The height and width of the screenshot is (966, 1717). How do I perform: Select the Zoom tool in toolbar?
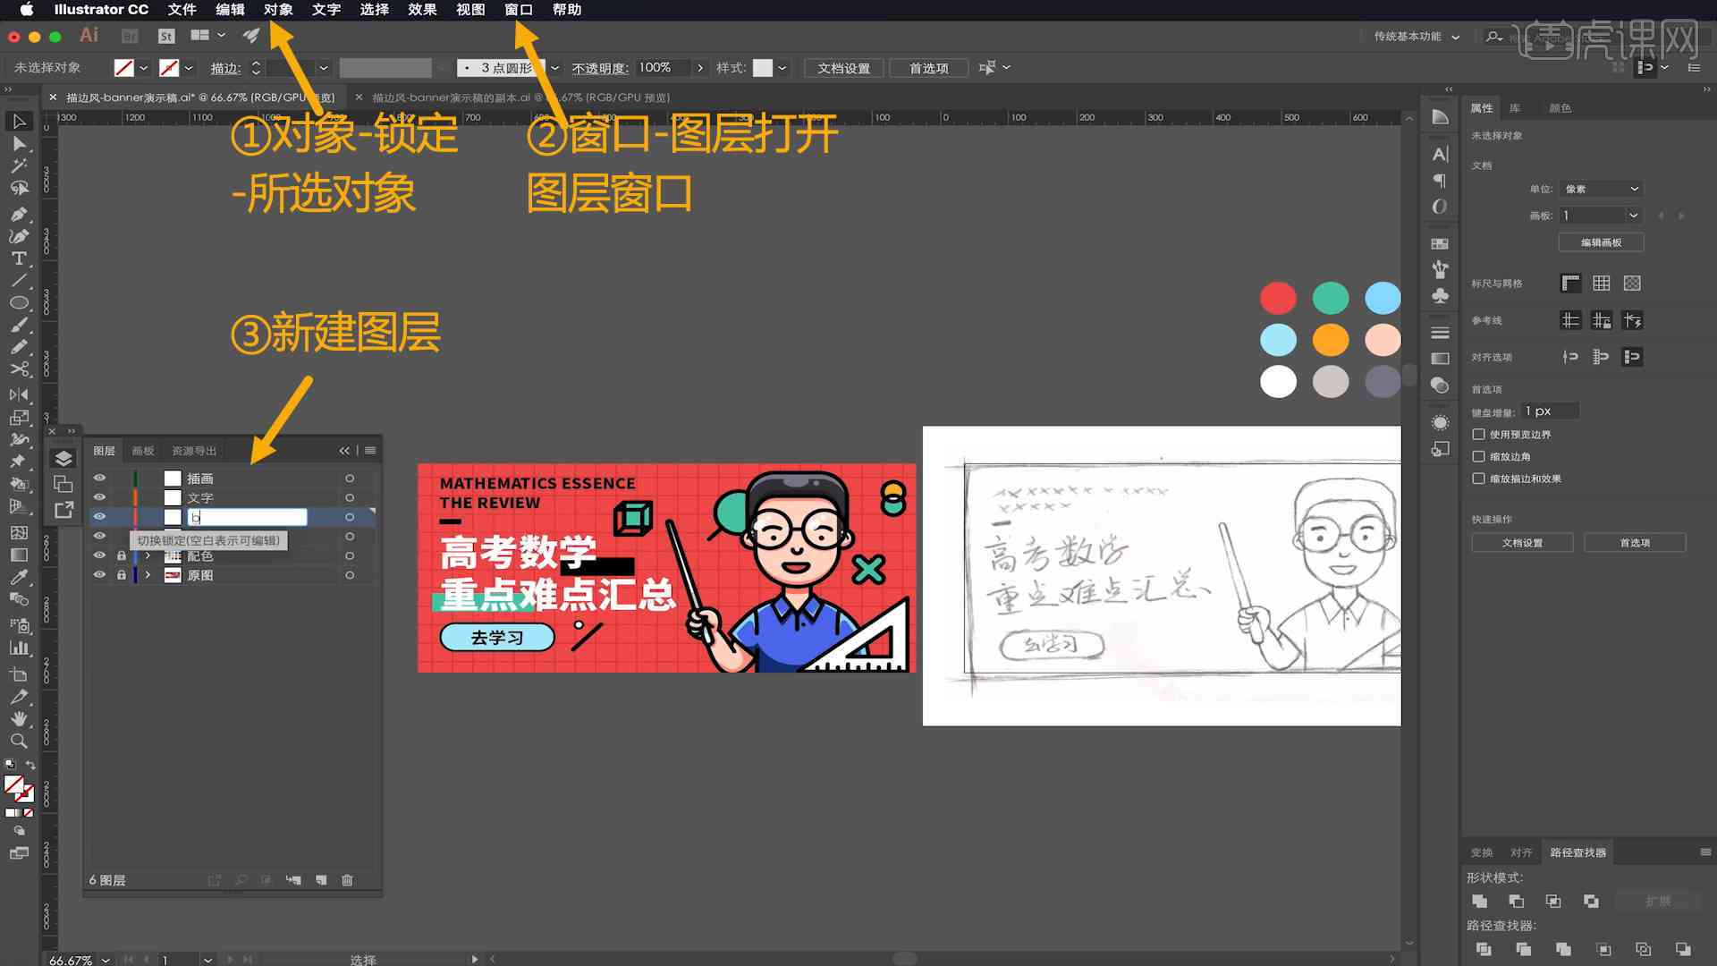[16, 738]
